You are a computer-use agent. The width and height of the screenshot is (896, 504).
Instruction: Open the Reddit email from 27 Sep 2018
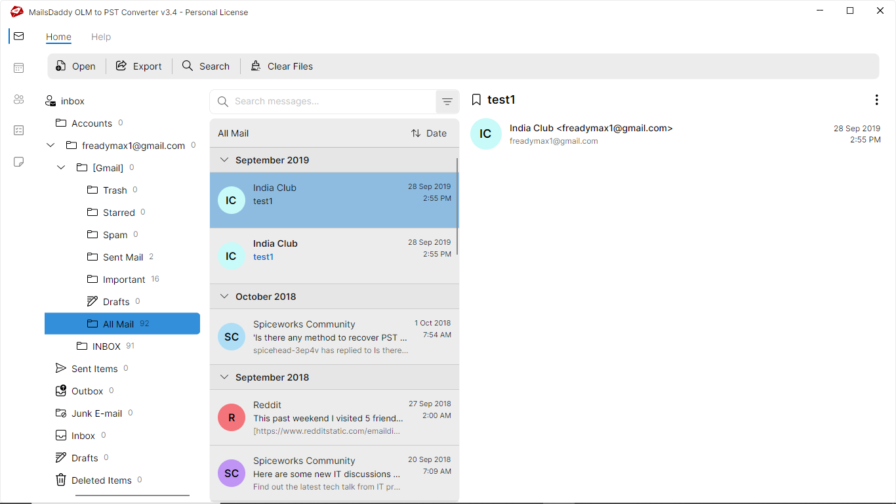coord(335,418)
